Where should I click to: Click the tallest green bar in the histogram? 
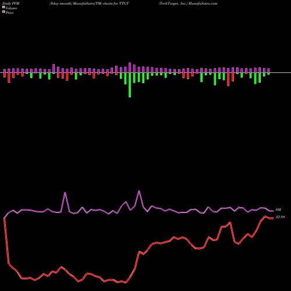pyautogui.click(x=130, y=85)
